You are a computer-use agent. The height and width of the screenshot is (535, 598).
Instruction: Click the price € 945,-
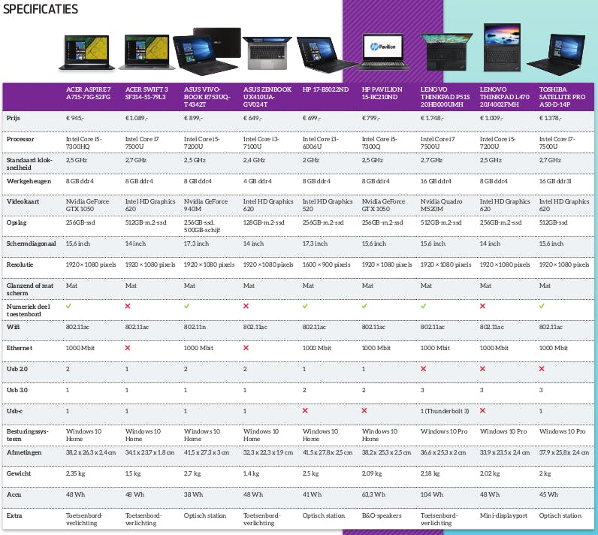pos(75,118)
